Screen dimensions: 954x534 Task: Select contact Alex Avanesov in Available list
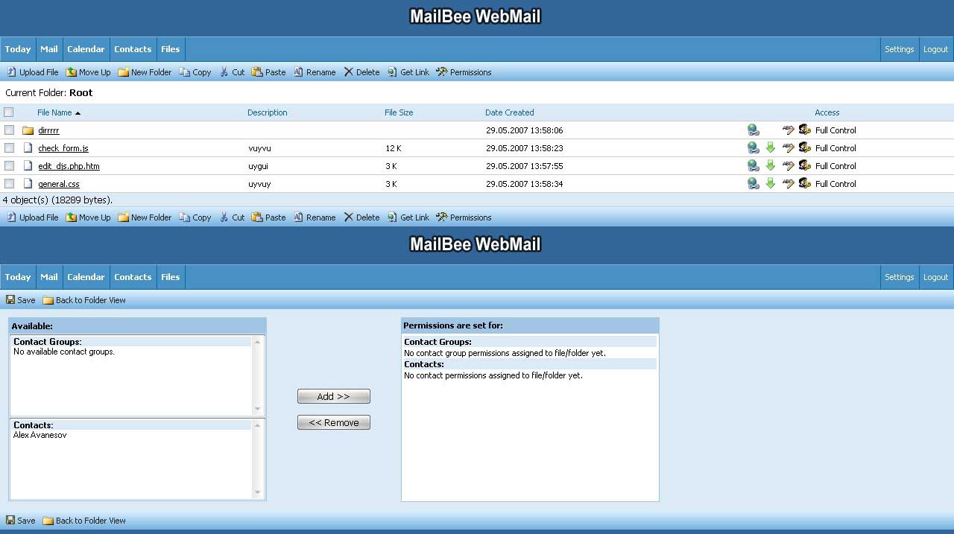[x=40, y=435]
